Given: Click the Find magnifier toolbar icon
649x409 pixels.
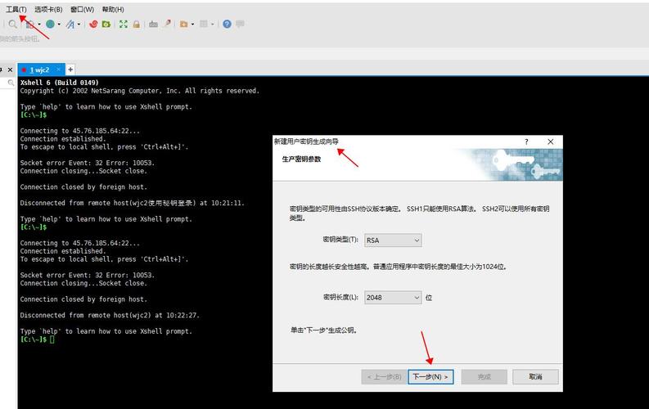Looking at the screenshot, I should tap(12, 24).
